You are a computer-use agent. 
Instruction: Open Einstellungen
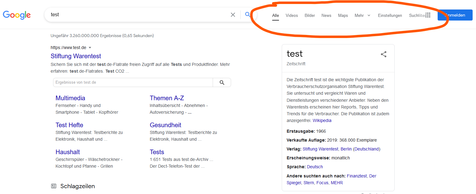click(390, 15)
